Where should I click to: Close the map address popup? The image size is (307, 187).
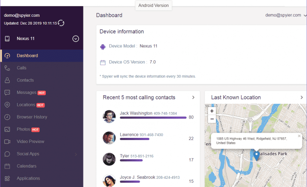click(x=299, y=136)
